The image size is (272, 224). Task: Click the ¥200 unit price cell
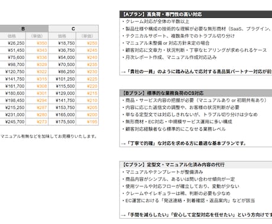tap(88, 115)
